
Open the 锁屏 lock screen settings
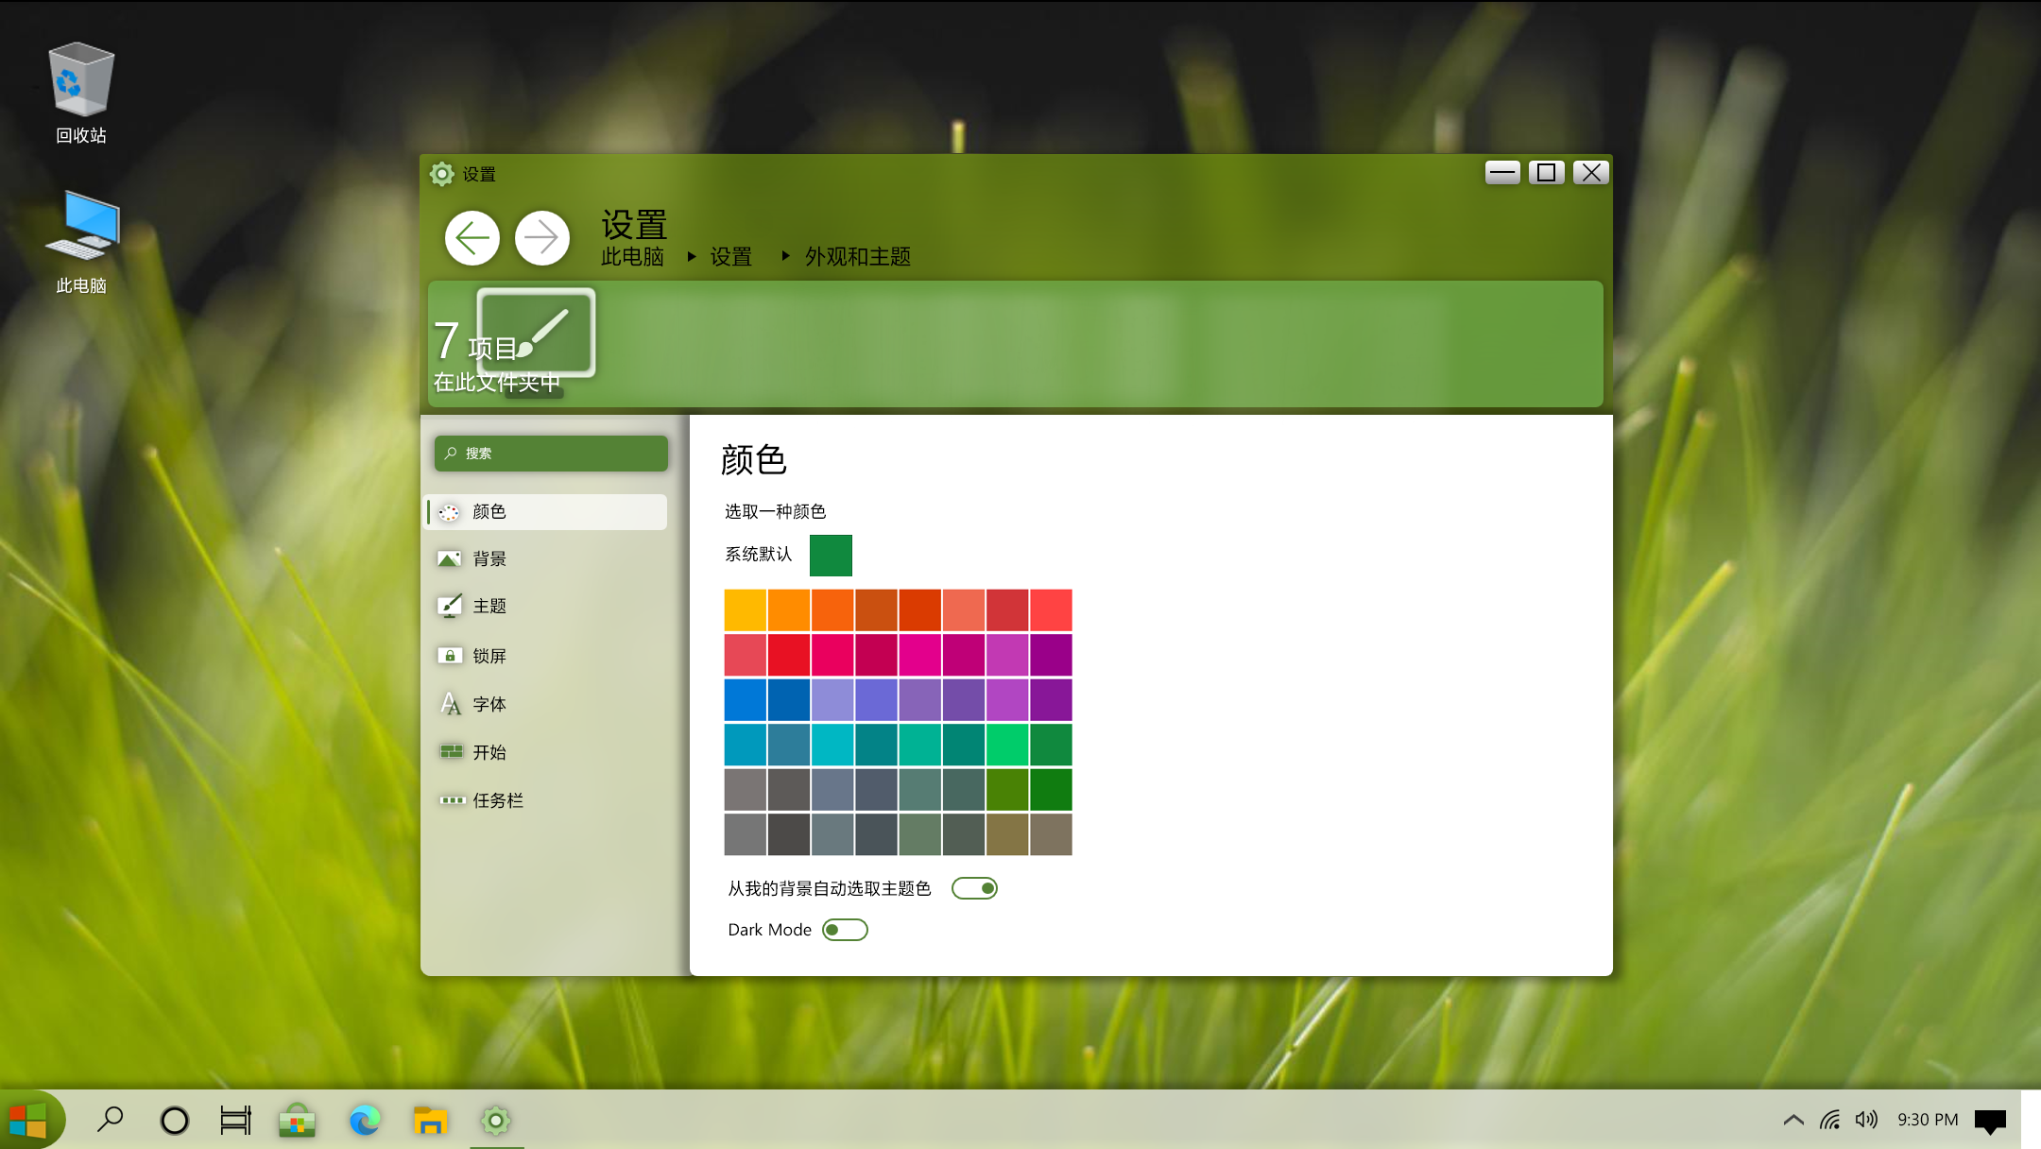click(489, 656)
